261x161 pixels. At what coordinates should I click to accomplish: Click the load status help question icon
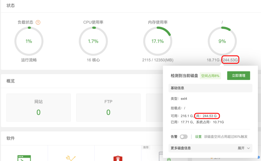[38, 22]
